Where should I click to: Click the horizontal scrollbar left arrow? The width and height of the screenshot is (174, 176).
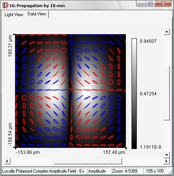[x=7, y=161]
